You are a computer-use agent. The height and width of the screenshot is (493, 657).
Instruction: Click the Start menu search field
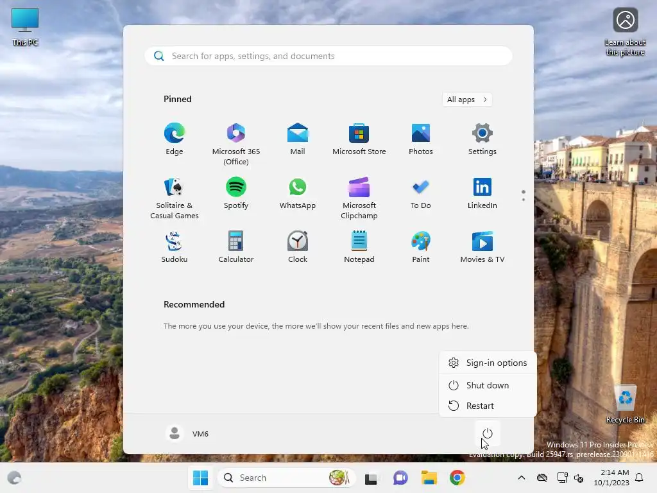click(x=328, y=56)
